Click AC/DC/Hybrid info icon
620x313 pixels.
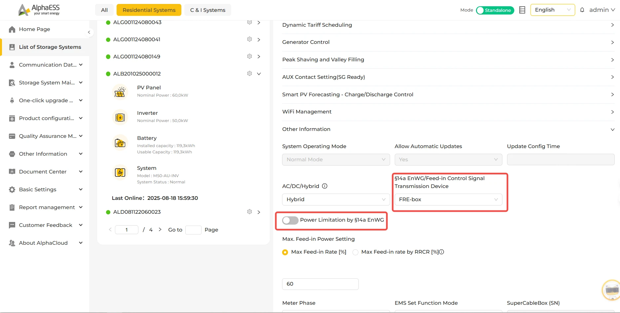tap(325, 186)
